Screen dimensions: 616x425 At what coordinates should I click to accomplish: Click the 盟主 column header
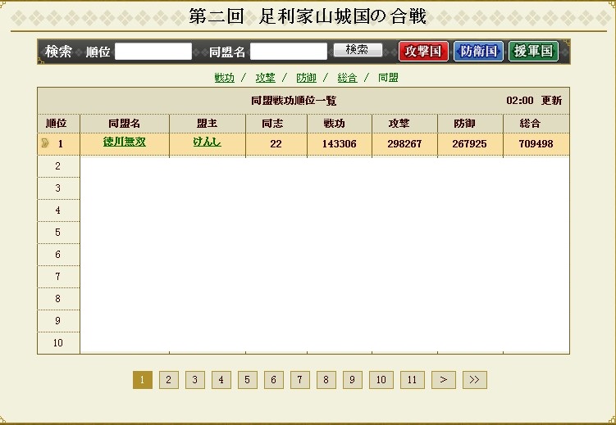pos(208,124)
